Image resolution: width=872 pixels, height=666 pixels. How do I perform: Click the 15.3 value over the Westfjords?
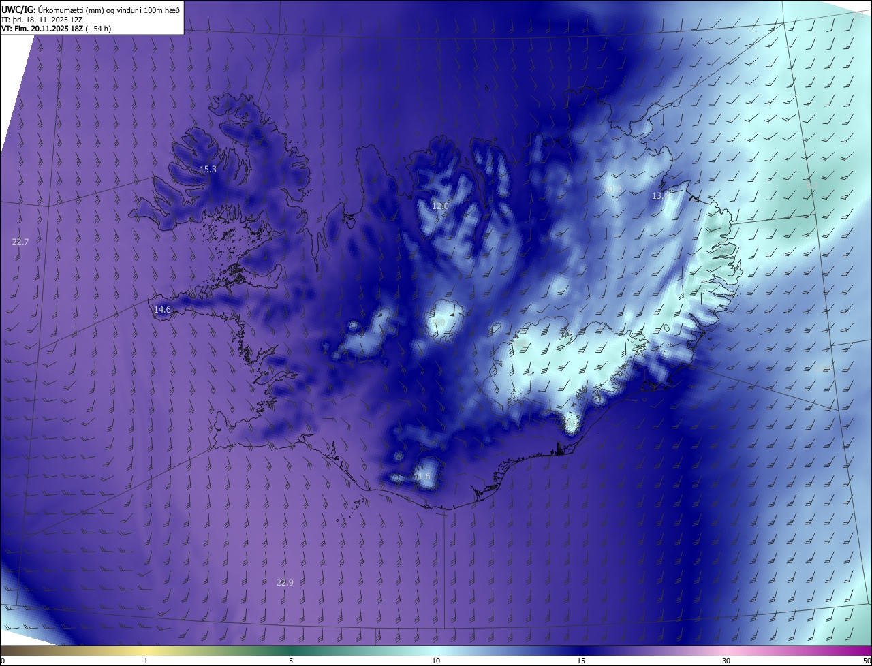pyautogui.click(x=208, y=169)
